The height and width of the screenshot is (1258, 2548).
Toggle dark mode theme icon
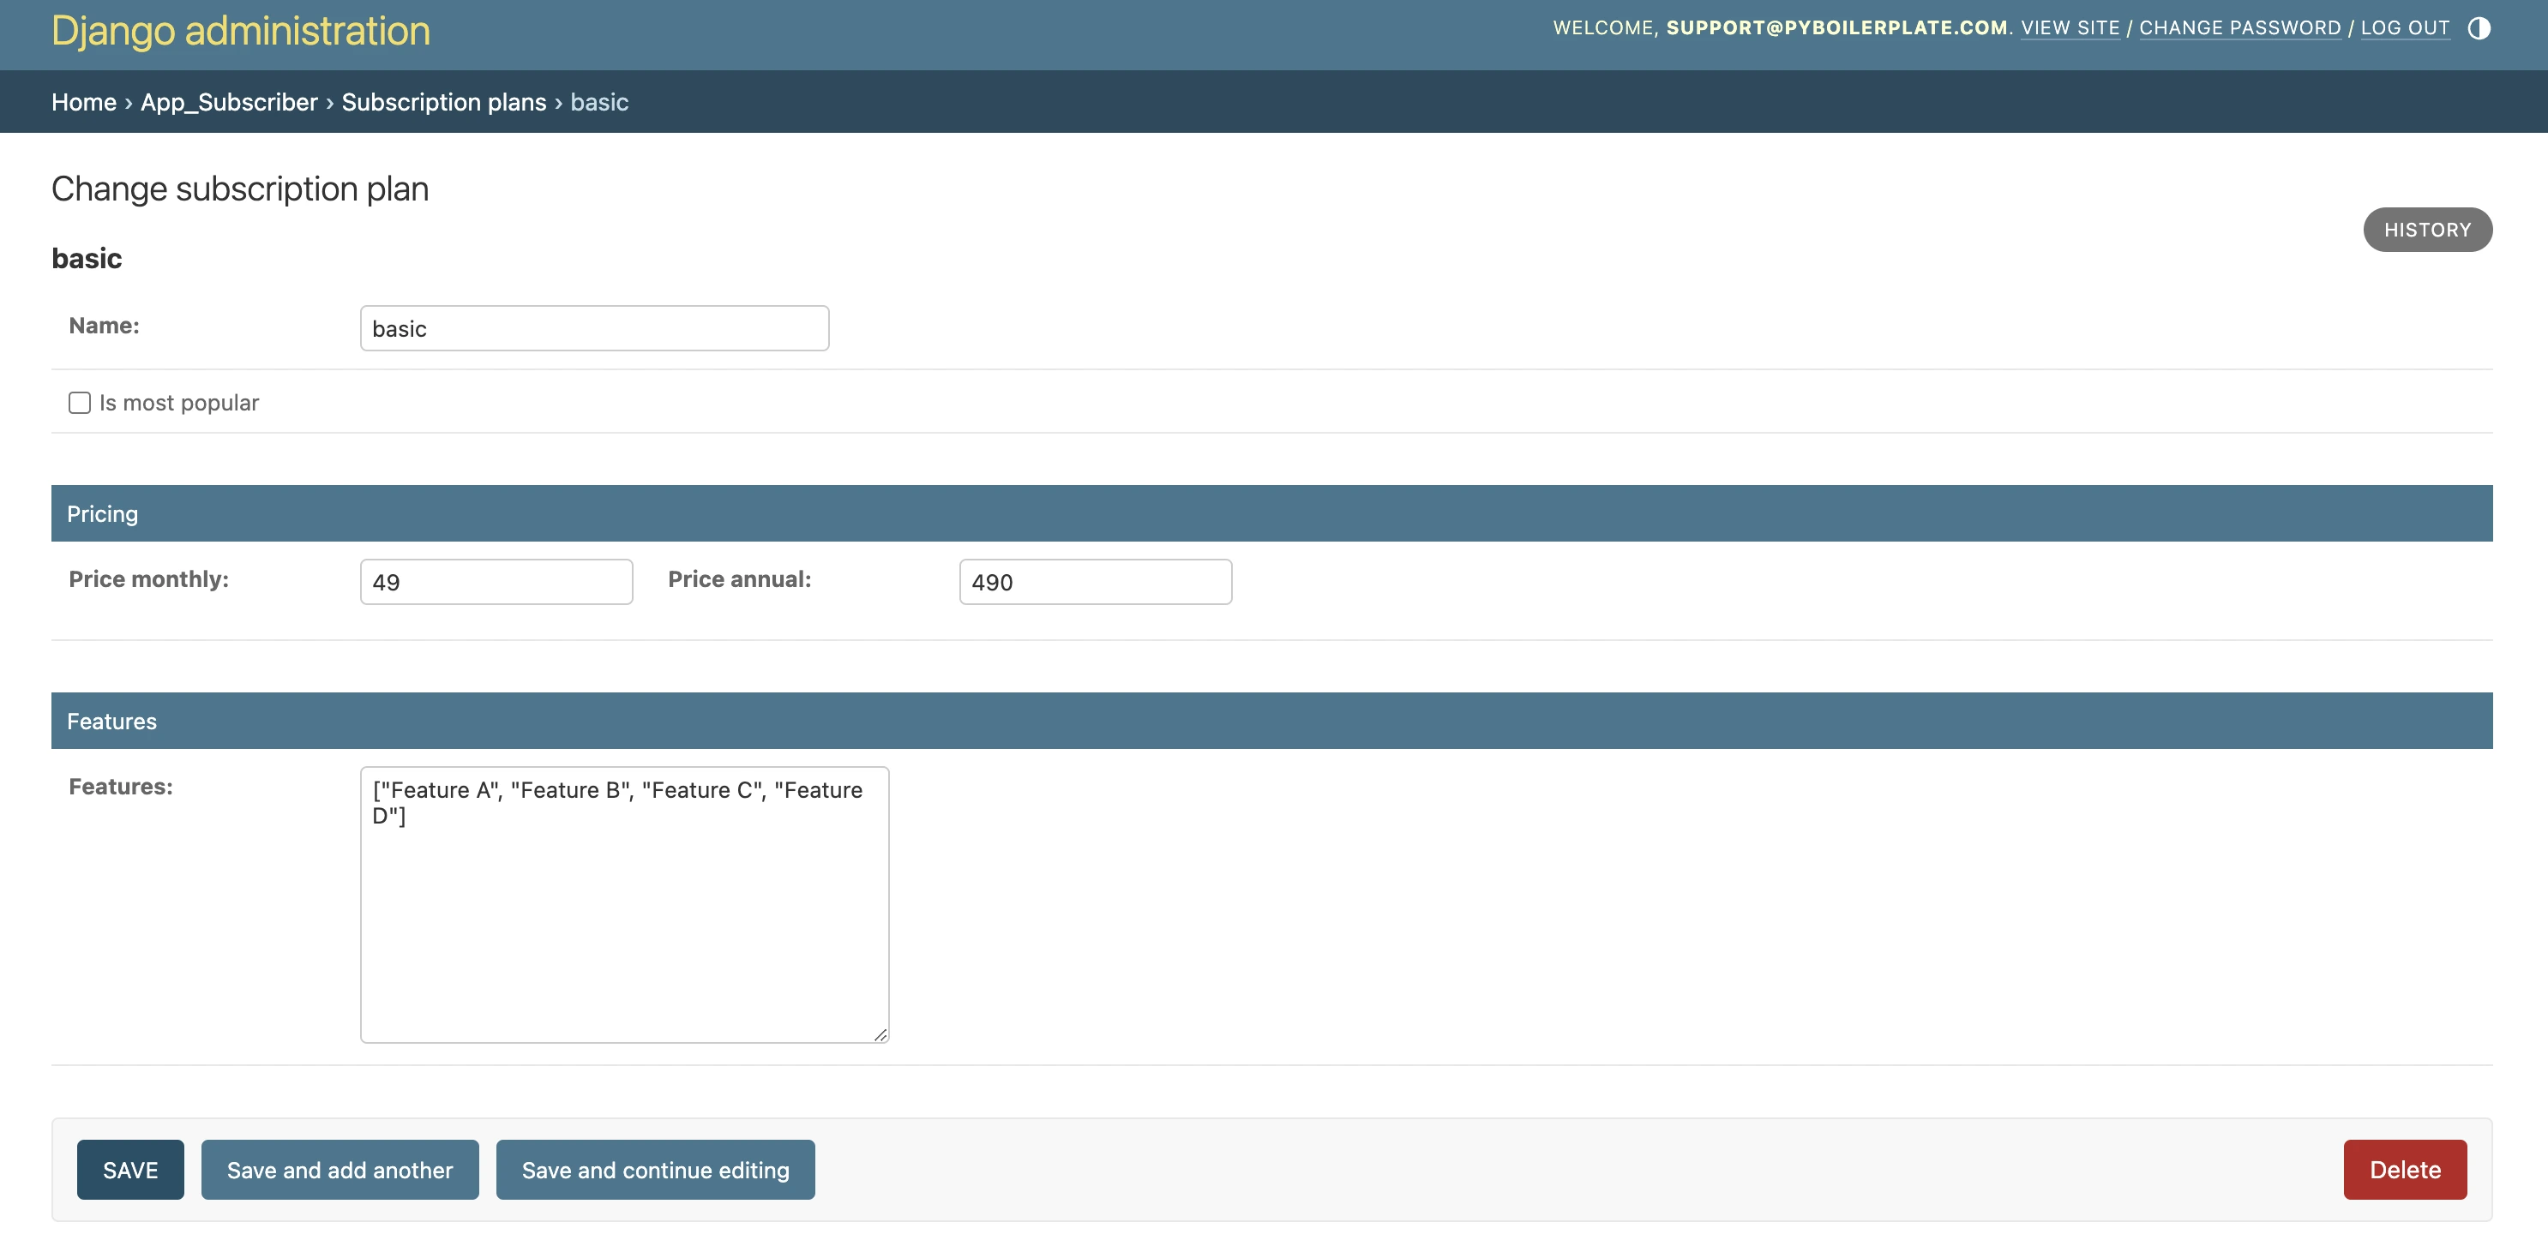pyautogui.click(x=2481, y=28)
